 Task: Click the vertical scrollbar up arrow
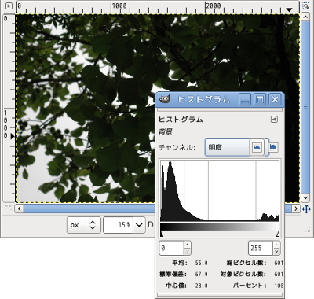click(305, 17)
